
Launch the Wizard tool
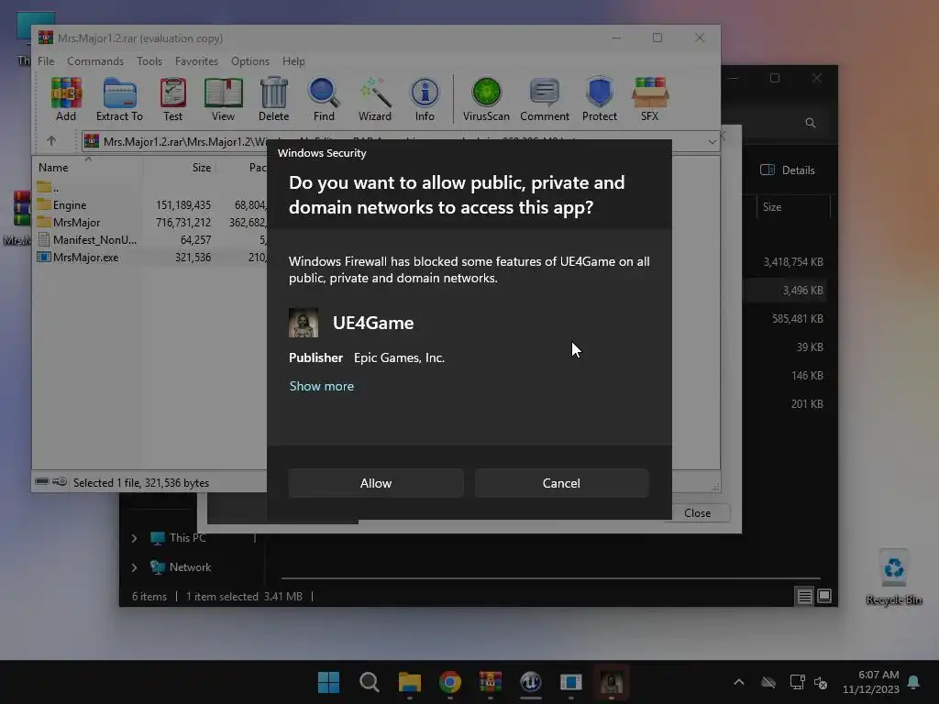(x=375, y=99)
